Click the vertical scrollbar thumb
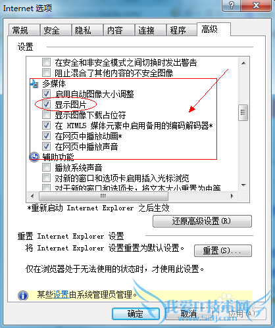 click(x=243, y=112)
